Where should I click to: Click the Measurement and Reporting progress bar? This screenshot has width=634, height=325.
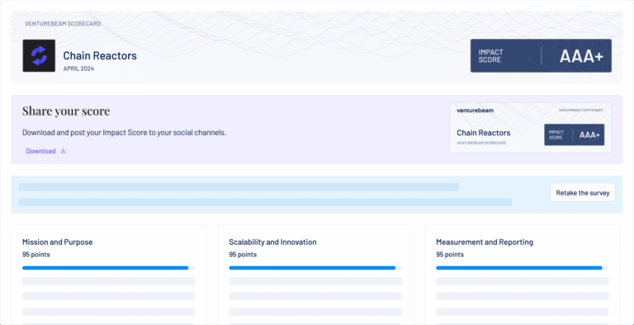523,267
